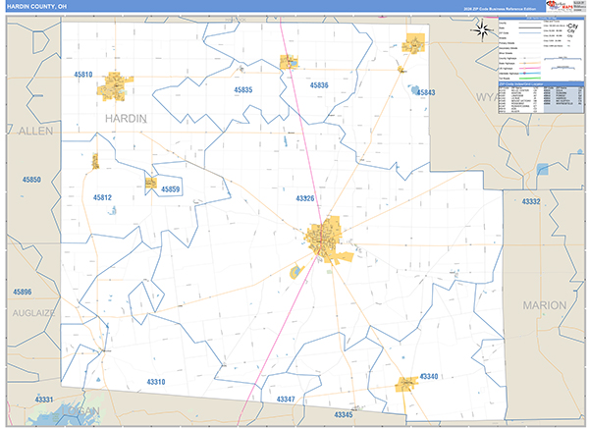Select the yellow city area beside 45810
Viewport: 589px width, 428px height.
click(x=115, y=86)
